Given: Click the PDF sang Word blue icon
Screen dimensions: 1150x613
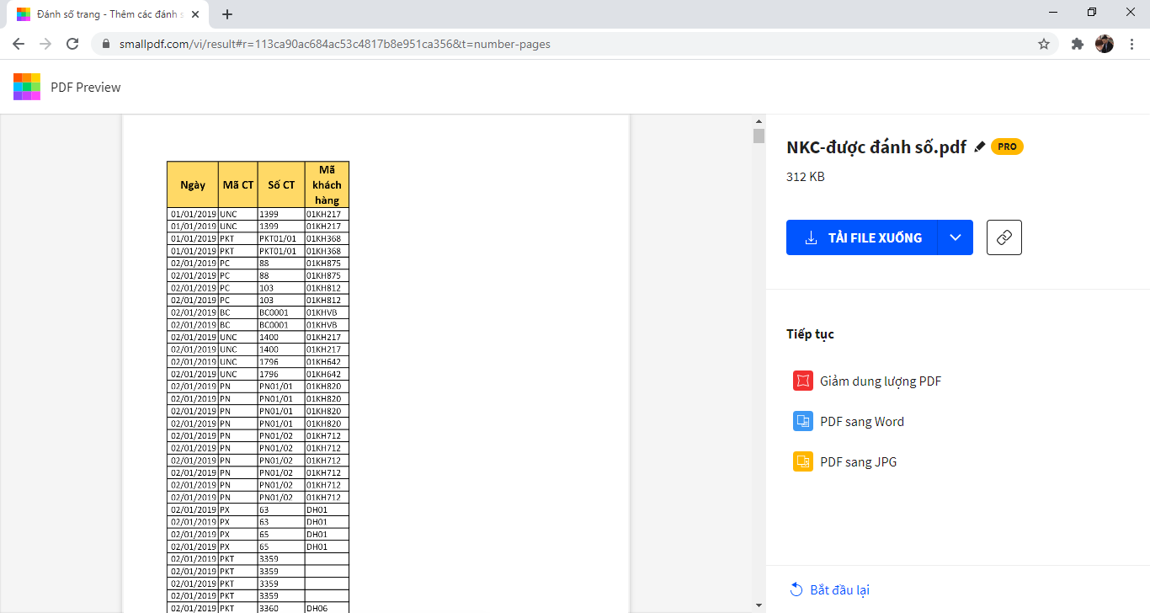Looking at the screenshot, I should pyautogui.click(x=803, y=421).
